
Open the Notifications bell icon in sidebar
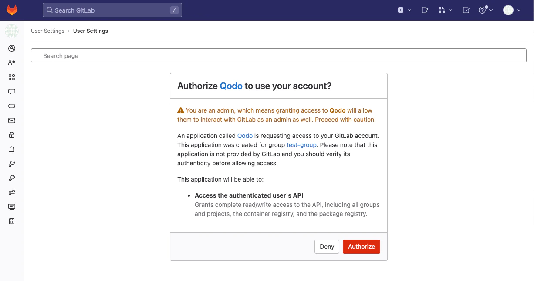[12, 149]
